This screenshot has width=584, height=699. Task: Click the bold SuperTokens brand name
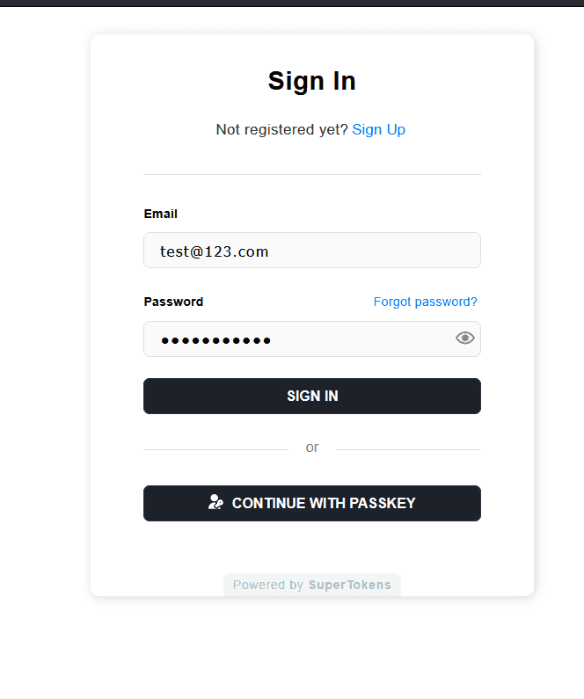(350, 585)
